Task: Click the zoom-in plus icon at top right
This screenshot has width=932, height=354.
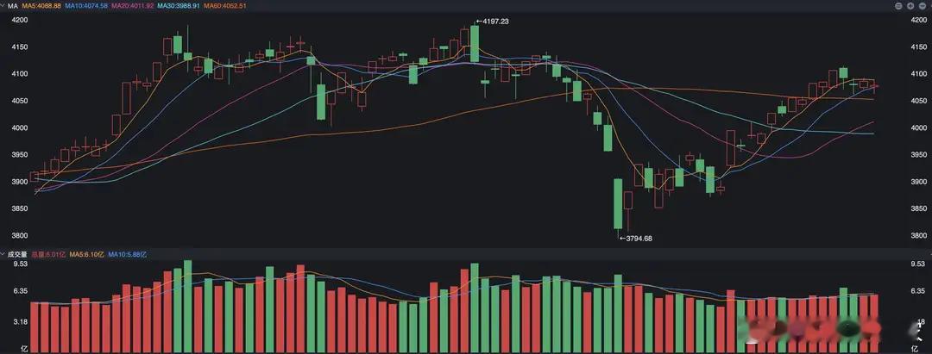Action: tap(910, 5)
